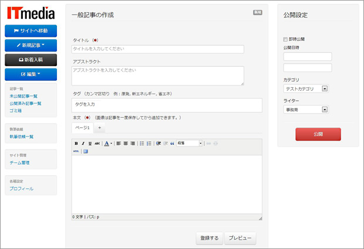
Task: Open the カテゴリ dropdown
Action: coord(306,89)
